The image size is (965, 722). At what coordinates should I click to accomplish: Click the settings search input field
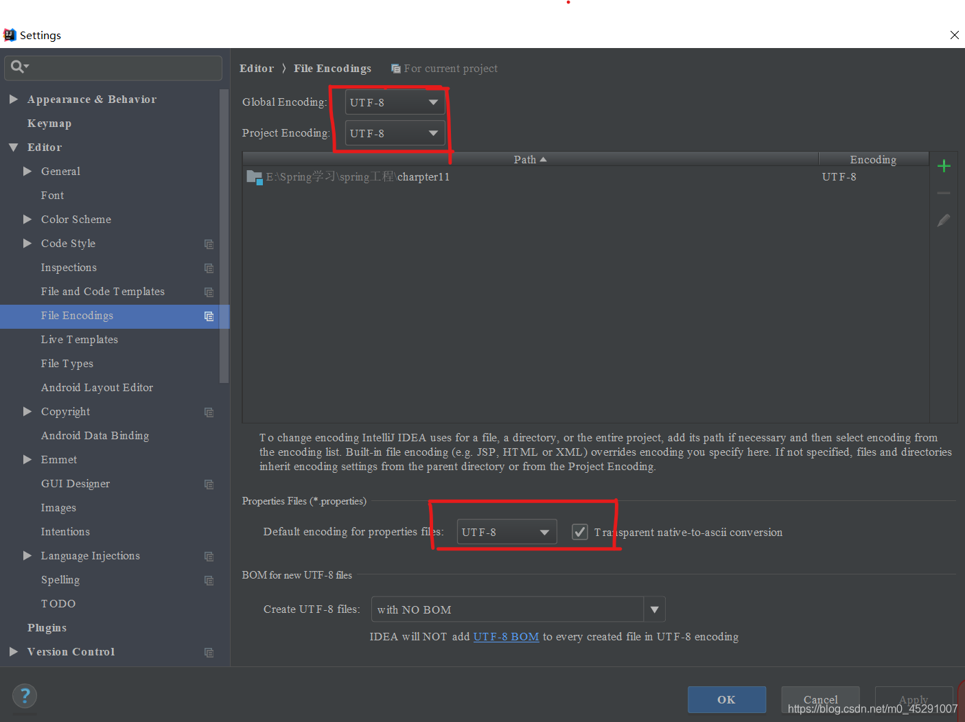coord(113,67)
